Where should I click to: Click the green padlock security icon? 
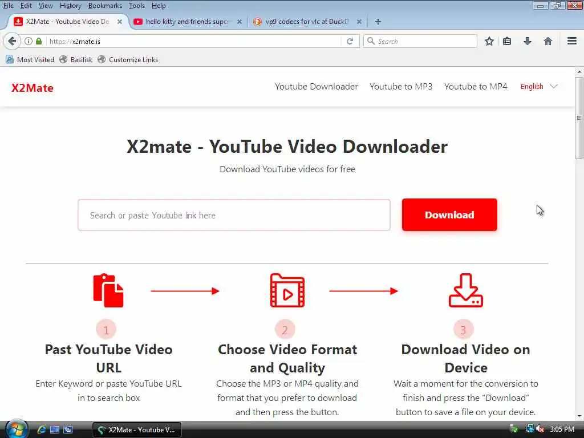pos(39,41)
